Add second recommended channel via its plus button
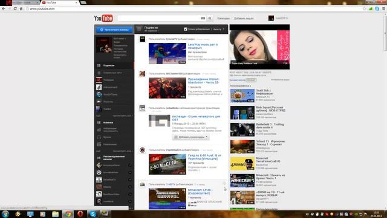 pyautogui.click(x=130, y=173)
